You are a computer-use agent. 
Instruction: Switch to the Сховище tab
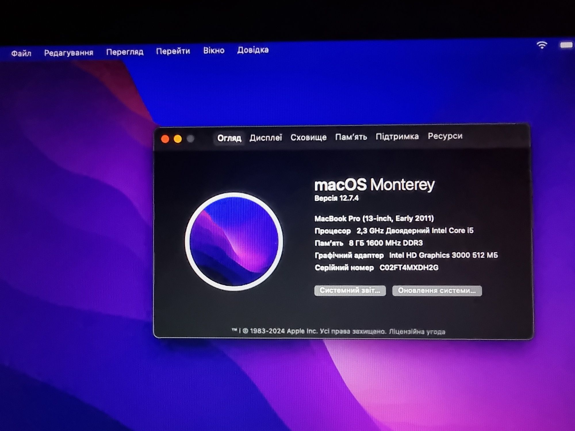tap(308, 137)
